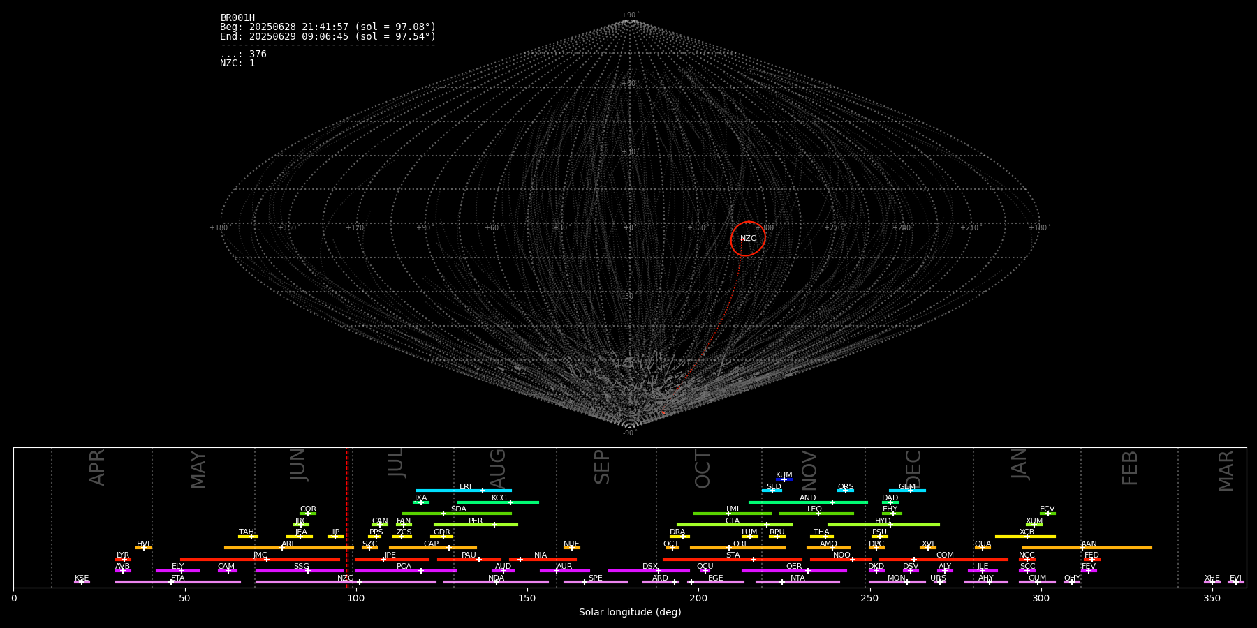Select the red STA shower bar

[x=733, y=560]
